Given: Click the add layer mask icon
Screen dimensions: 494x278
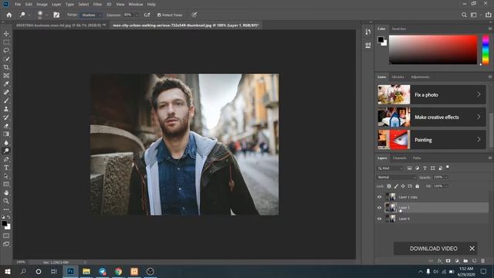Looking at the screenshot, I should tap(448, 261).
